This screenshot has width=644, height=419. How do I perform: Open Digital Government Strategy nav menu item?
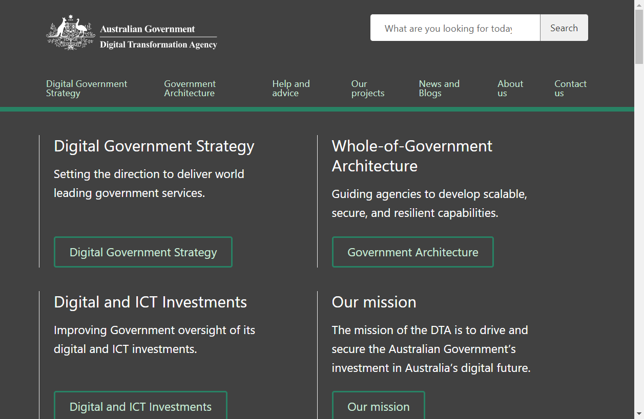87,89
